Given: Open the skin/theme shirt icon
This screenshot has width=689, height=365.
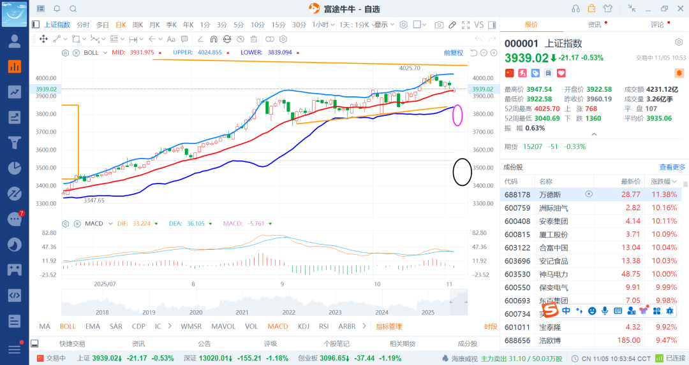Looking at the screenshot, I should [608, 8].
